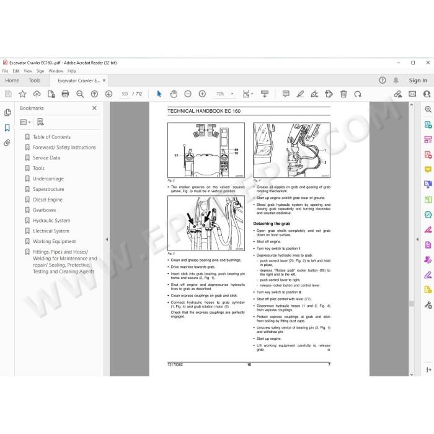Click the page number input field
This screenshot has height=434, width=434.
(x=125, y=94)
